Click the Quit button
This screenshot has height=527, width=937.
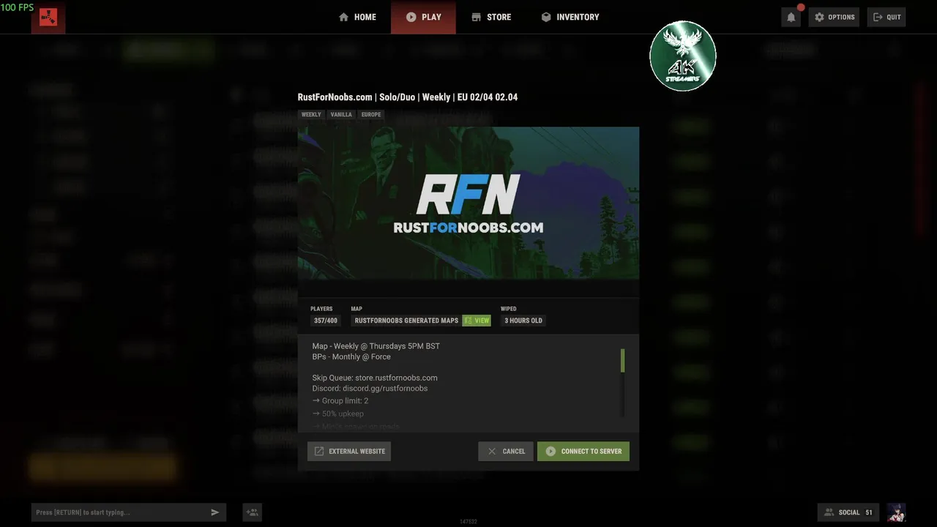coord(886,17)
